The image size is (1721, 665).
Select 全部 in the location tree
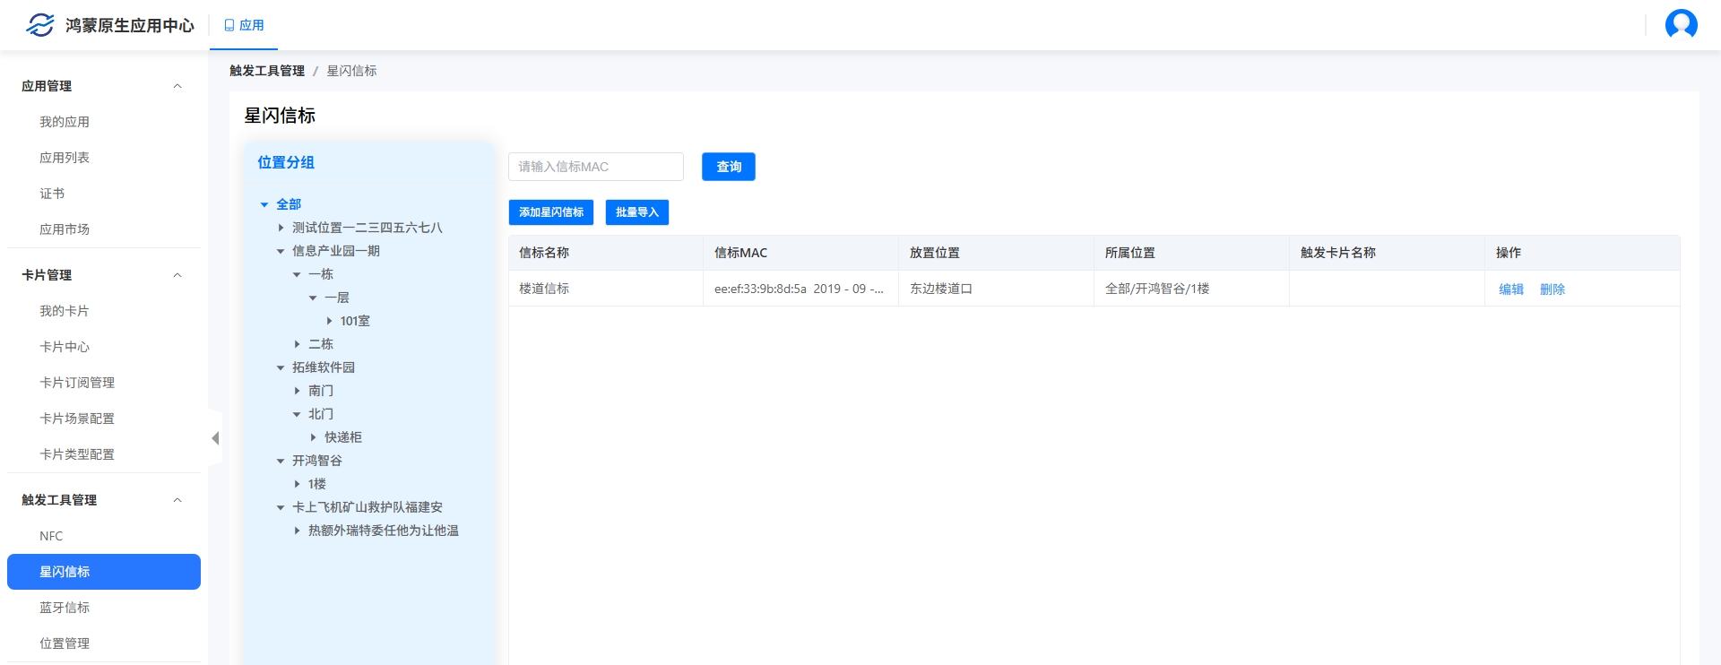(x=289, y=204)
